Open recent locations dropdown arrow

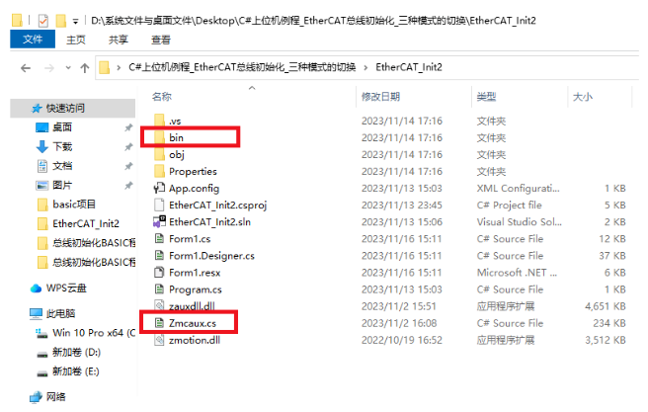click(68, 68)
